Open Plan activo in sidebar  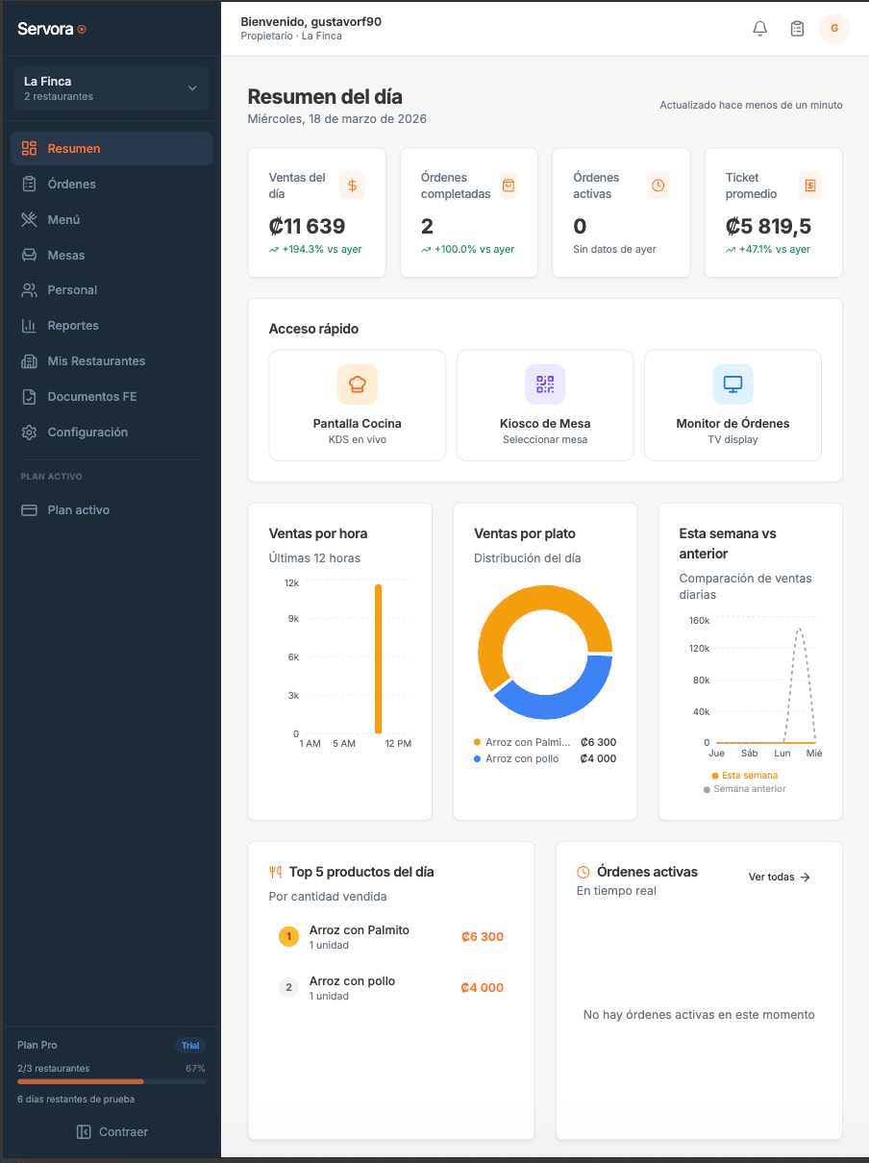78,510
